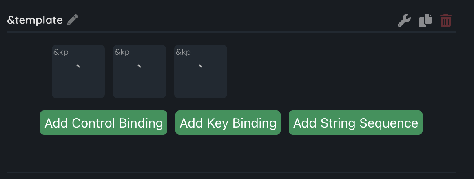Screen dimensions: 474x179
Task: Click the &kp label on the middle key
Action: [x=122, y=52]
